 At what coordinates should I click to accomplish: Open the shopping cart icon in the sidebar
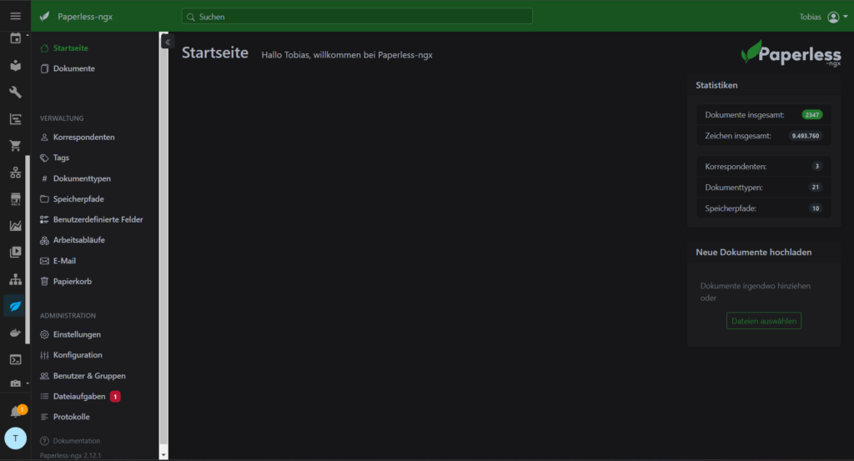[x=15, y=145]
